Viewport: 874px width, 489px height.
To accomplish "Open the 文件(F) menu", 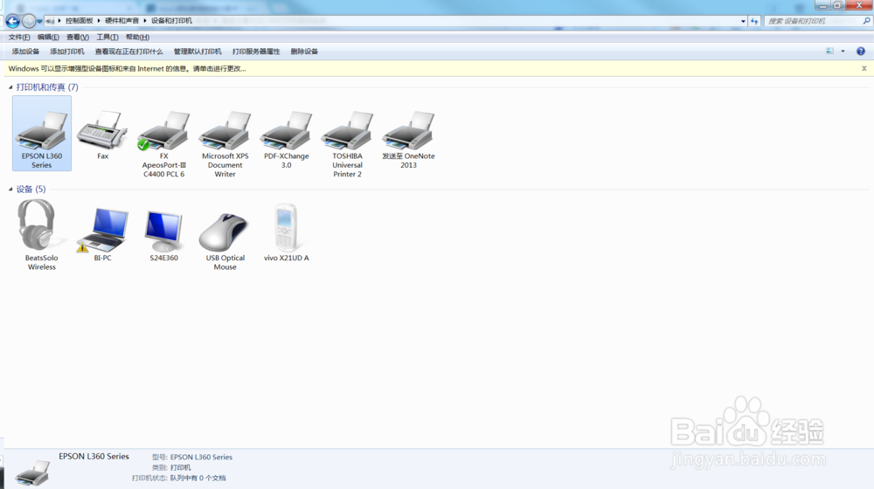I will [19, 38].
